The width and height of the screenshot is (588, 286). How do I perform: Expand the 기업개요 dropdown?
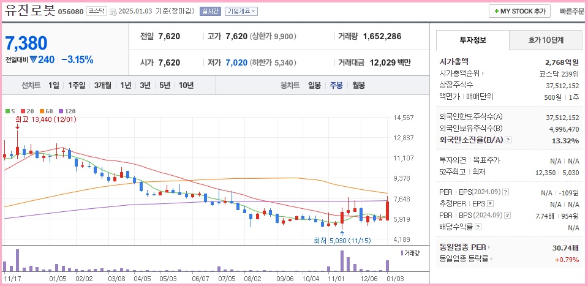(241, 11)
